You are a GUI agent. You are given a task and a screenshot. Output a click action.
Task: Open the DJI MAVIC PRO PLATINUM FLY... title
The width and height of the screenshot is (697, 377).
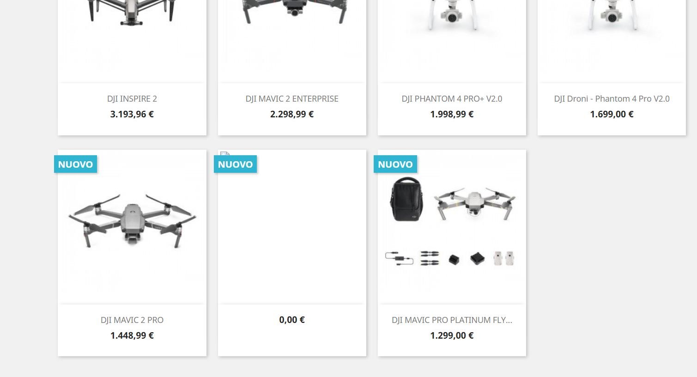[452, 320]
